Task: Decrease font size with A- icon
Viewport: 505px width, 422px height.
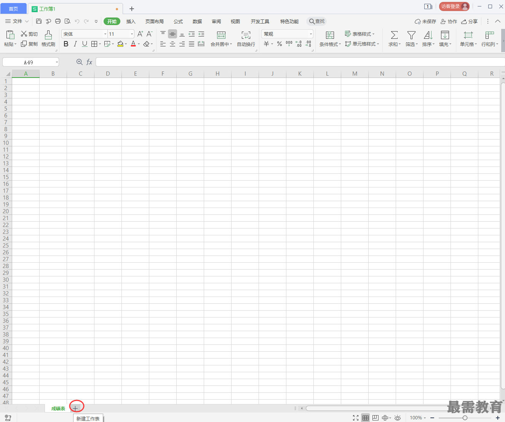Action: coord(150,34)
